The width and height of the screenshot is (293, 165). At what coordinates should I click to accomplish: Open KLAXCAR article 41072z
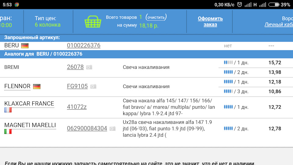click(77, 107)
